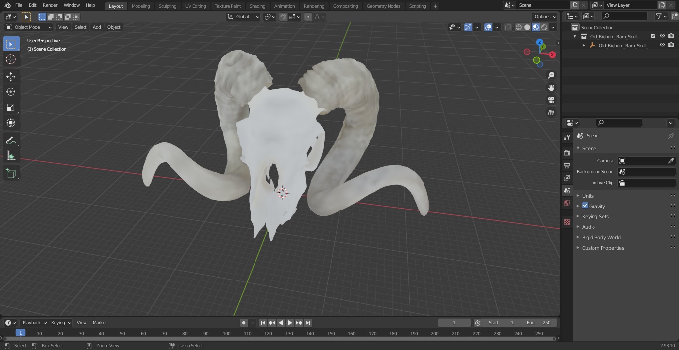This screenshot has height=350, width=679.
Task: Select the Scale tool
Action: [11, 107]
